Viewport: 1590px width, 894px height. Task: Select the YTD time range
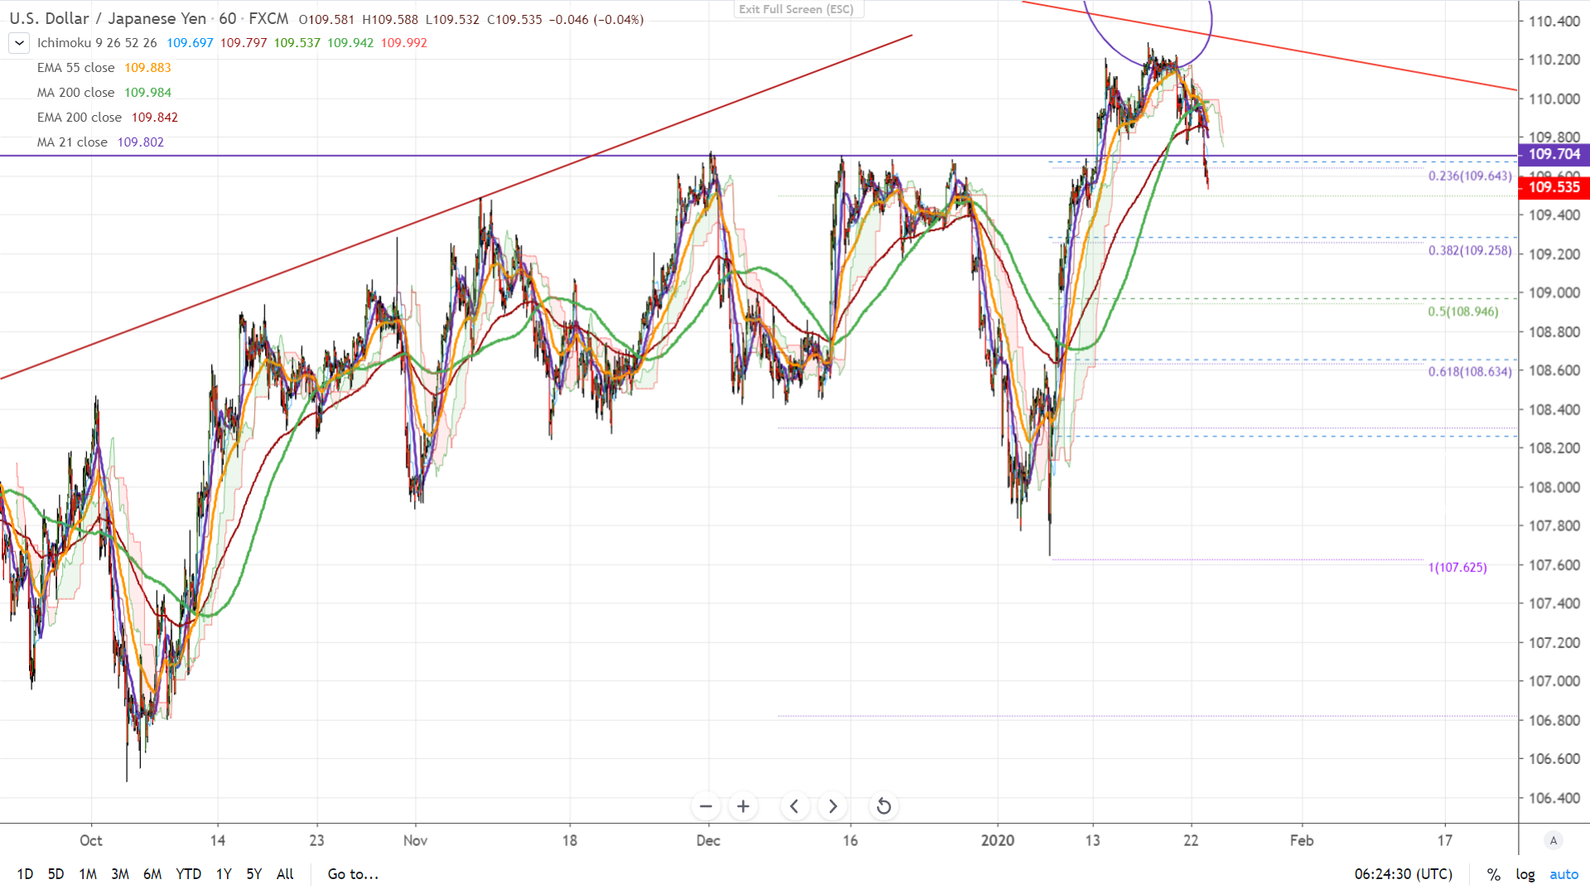pyautogui.click(x=188, y=874)
